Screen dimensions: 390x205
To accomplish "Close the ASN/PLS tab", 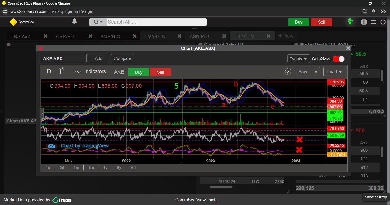I will click(224, 36).
